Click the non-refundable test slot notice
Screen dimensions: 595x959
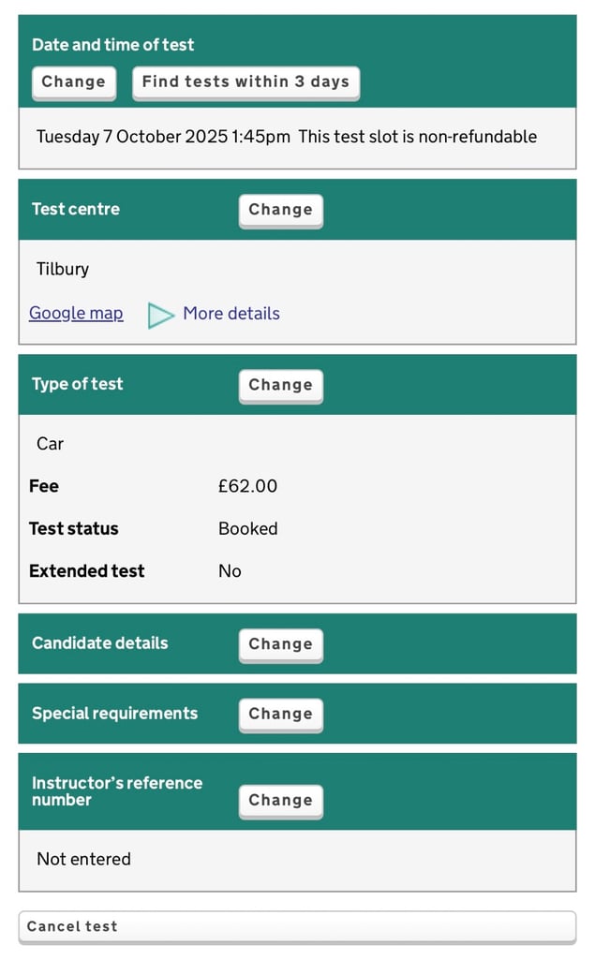click(x=417, y=137)
